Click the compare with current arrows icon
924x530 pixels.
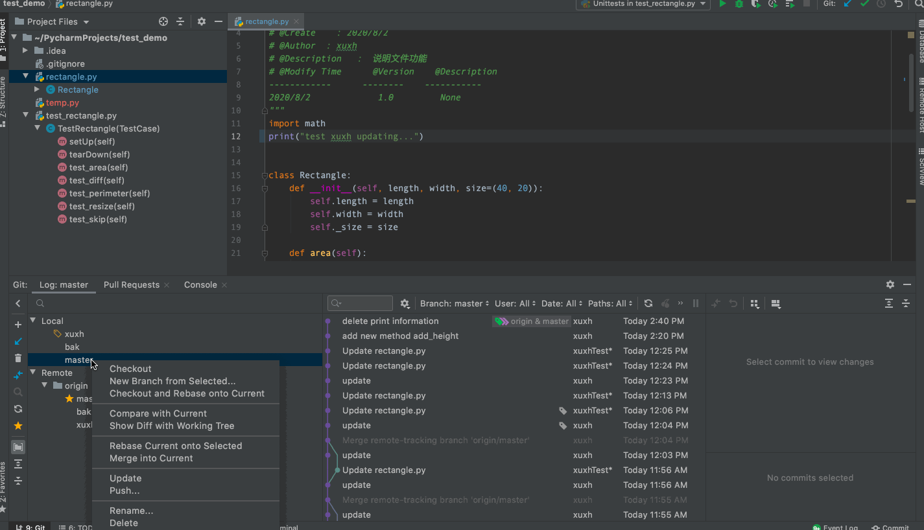[18, 375]
